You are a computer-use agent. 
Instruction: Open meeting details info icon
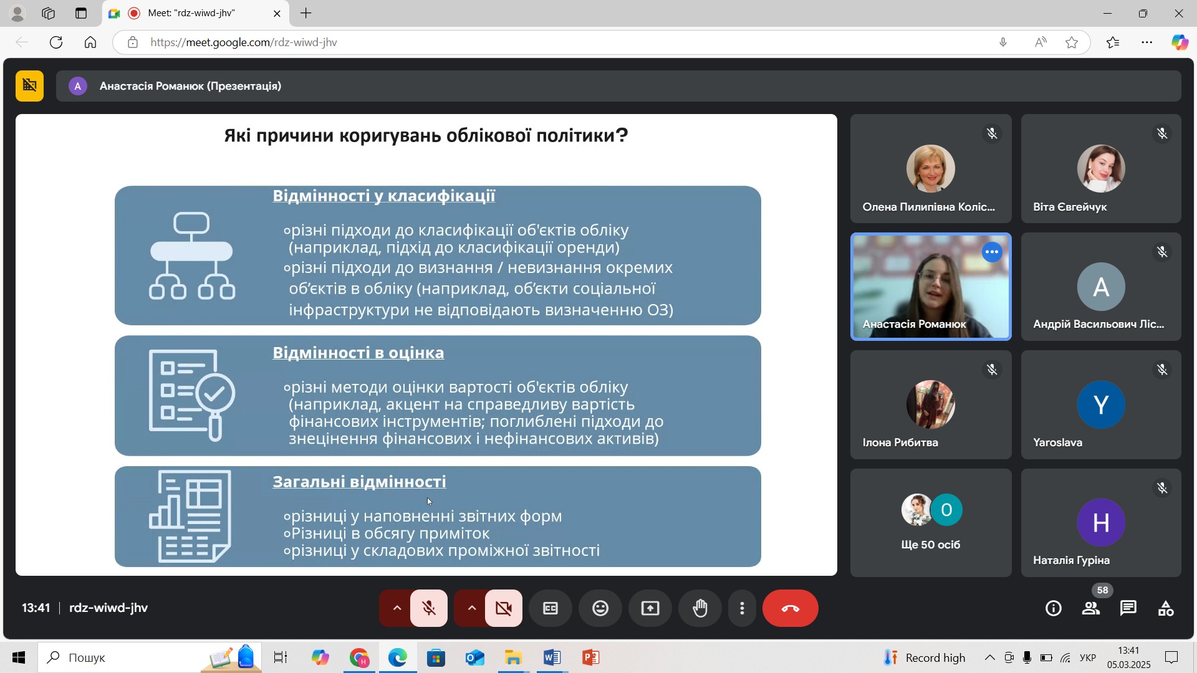1054,608
